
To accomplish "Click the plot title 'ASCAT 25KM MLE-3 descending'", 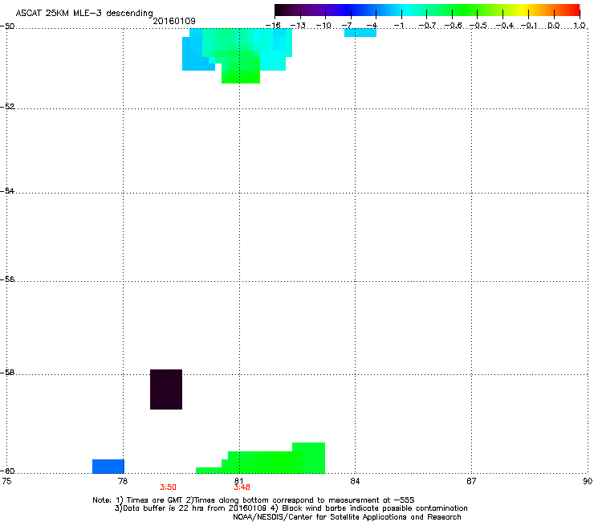I will tap(84, 13).
